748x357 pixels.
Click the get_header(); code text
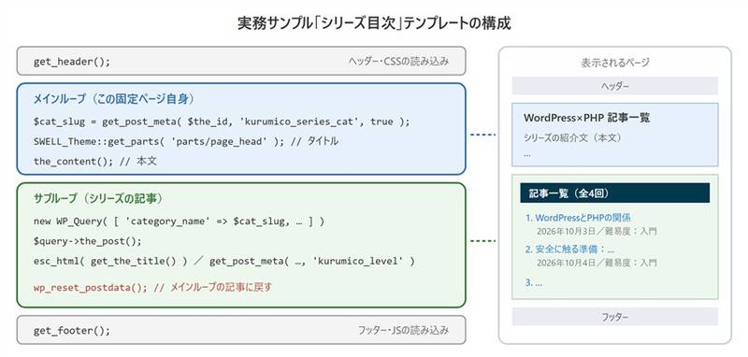point(72,62)
